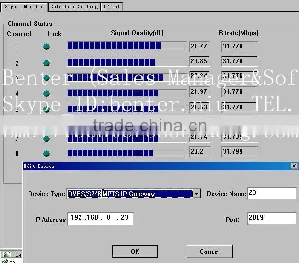Image resolution: width=299 pixels, height=263 pixels.
Task: Select channel 8 bitrate 31.799
Action: (x=240, y=152)
